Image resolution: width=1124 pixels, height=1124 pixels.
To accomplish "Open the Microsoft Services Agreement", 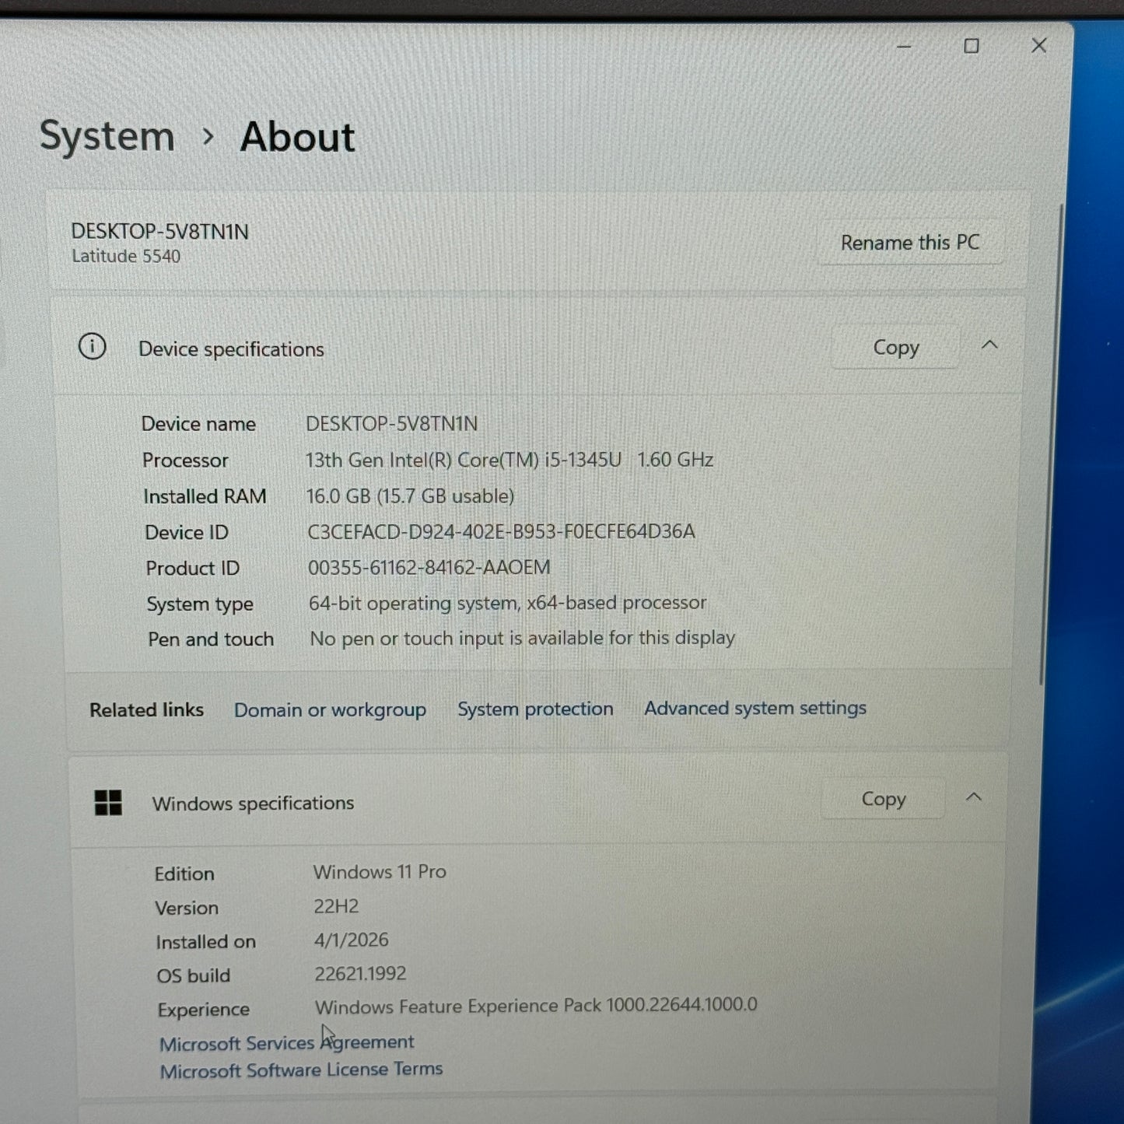I will tap(286, 1042).
